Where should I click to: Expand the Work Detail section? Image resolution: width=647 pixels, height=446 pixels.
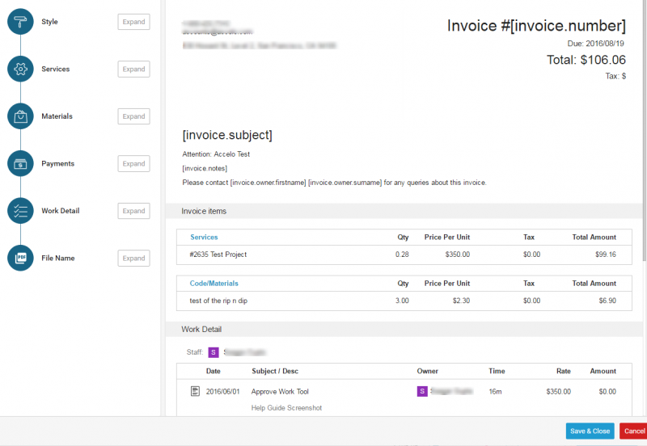(133, 211)
